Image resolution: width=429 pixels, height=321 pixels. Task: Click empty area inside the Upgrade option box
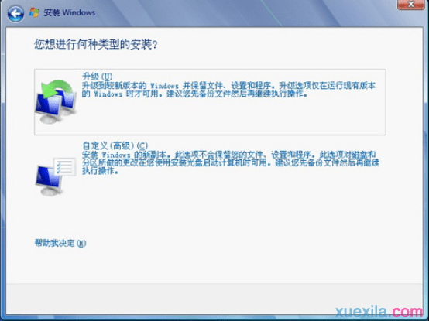tap(232, 118)
